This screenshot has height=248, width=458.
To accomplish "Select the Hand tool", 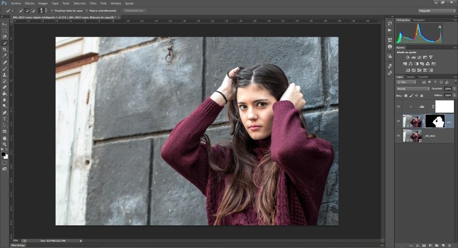I will click(x=4, y=138).
